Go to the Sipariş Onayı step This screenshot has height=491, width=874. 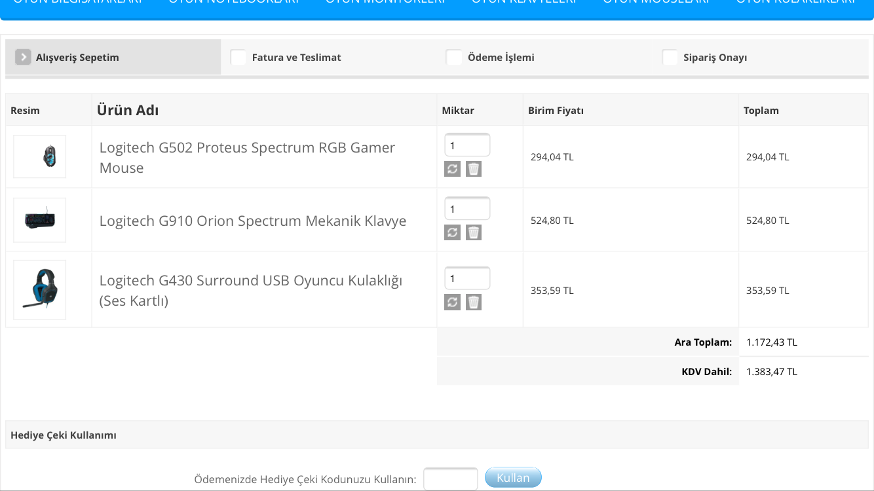(760, 57)
